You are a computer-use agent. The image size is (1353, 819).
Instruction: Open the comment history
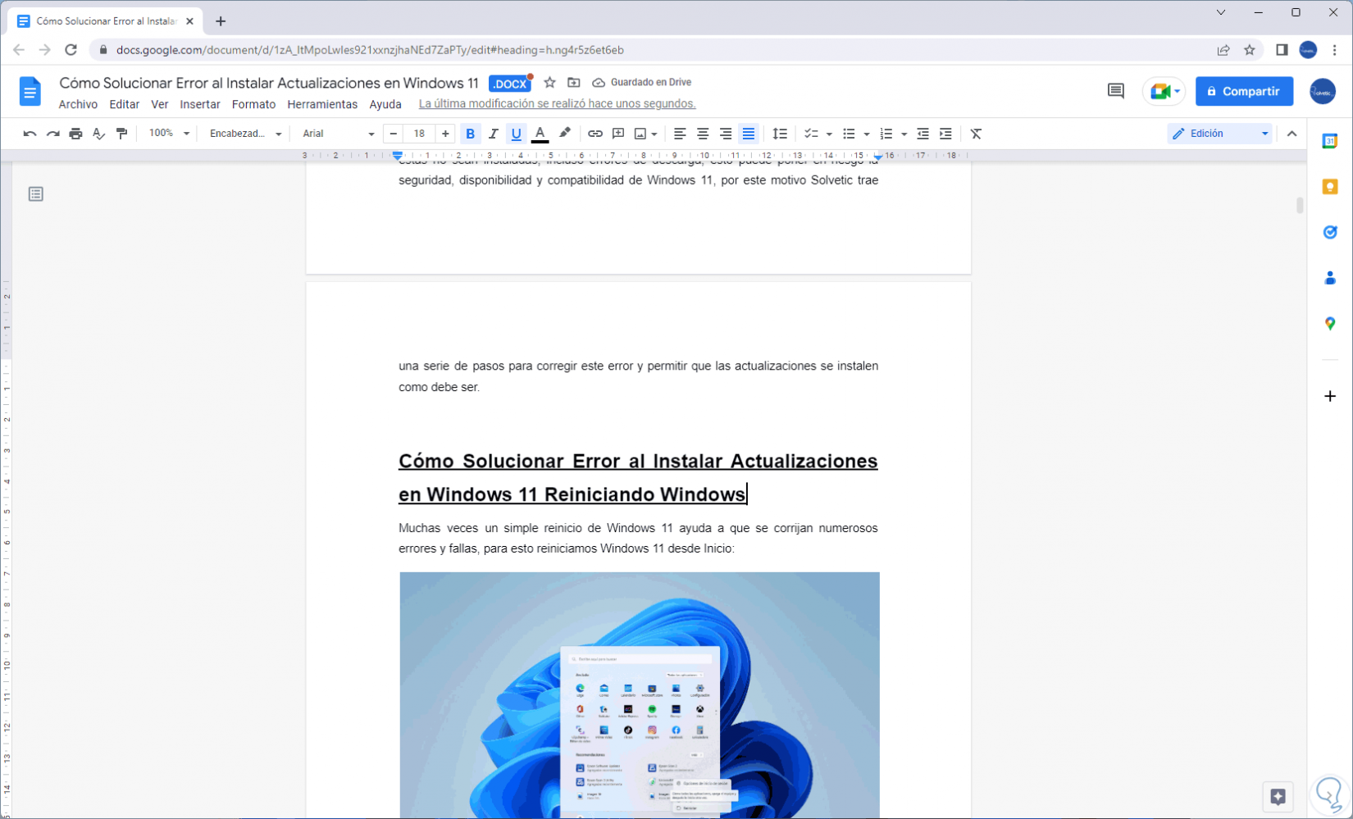coord(1116,91)
